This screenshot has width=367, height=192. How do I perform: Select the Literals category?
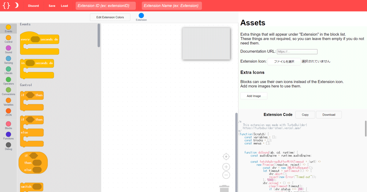[9, 71]
